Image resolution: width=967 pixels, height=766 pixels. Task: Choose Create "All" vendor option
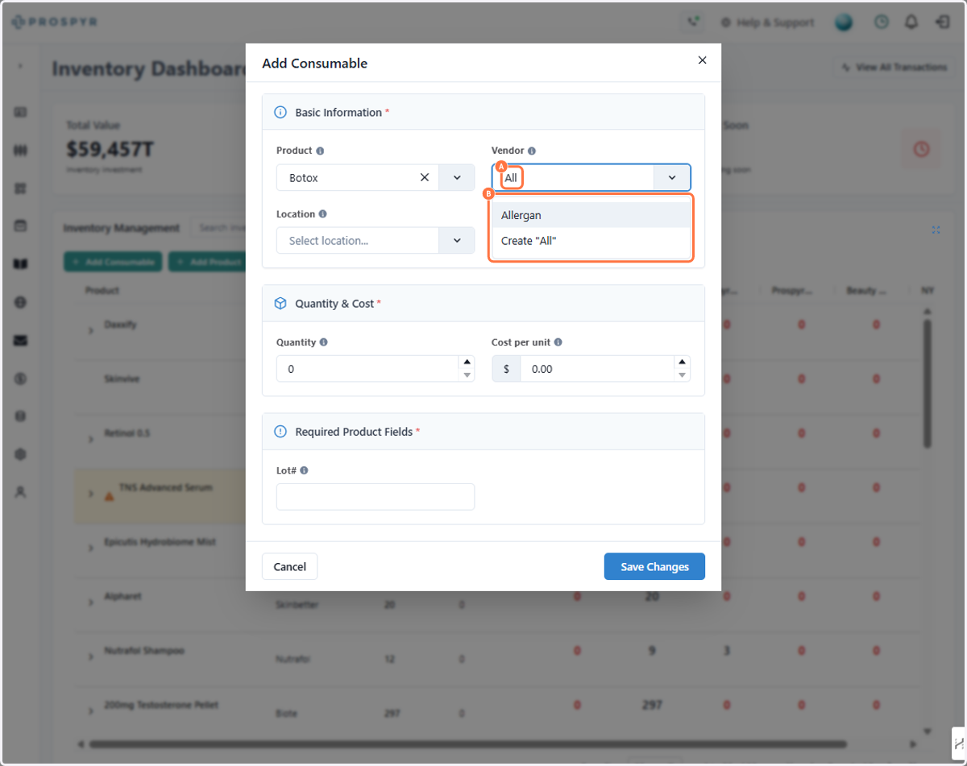(x=591, y=241)
